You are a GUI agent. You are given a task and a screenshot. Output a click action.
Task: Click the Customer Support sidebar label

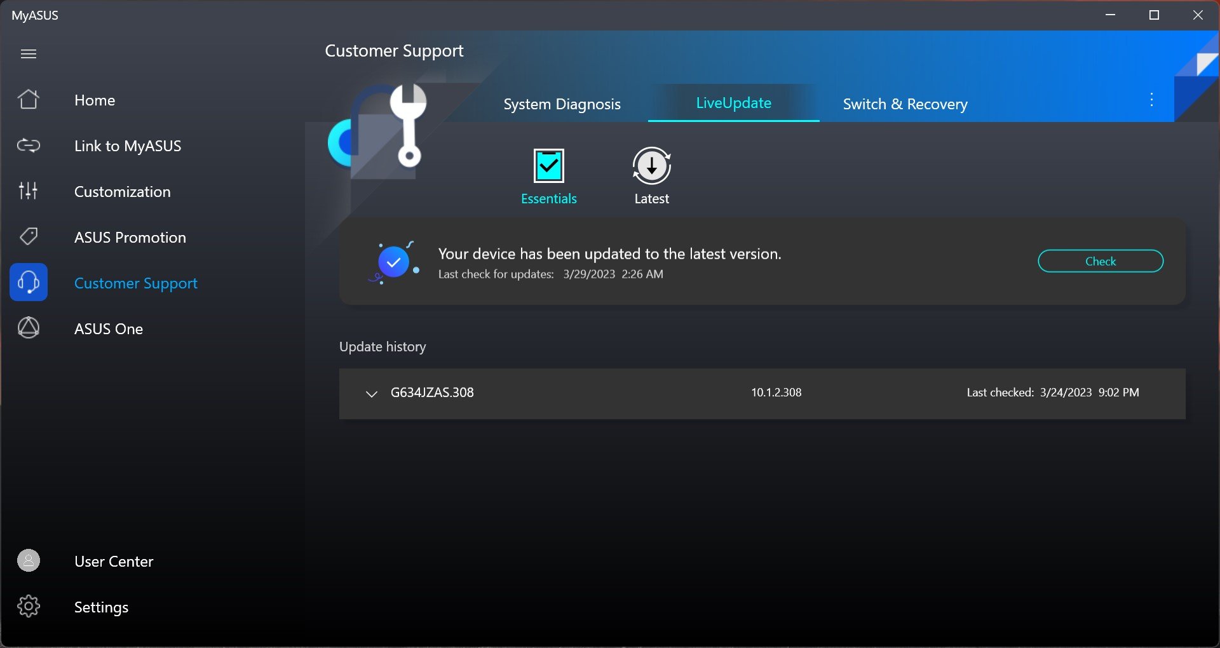click(136, 283)
